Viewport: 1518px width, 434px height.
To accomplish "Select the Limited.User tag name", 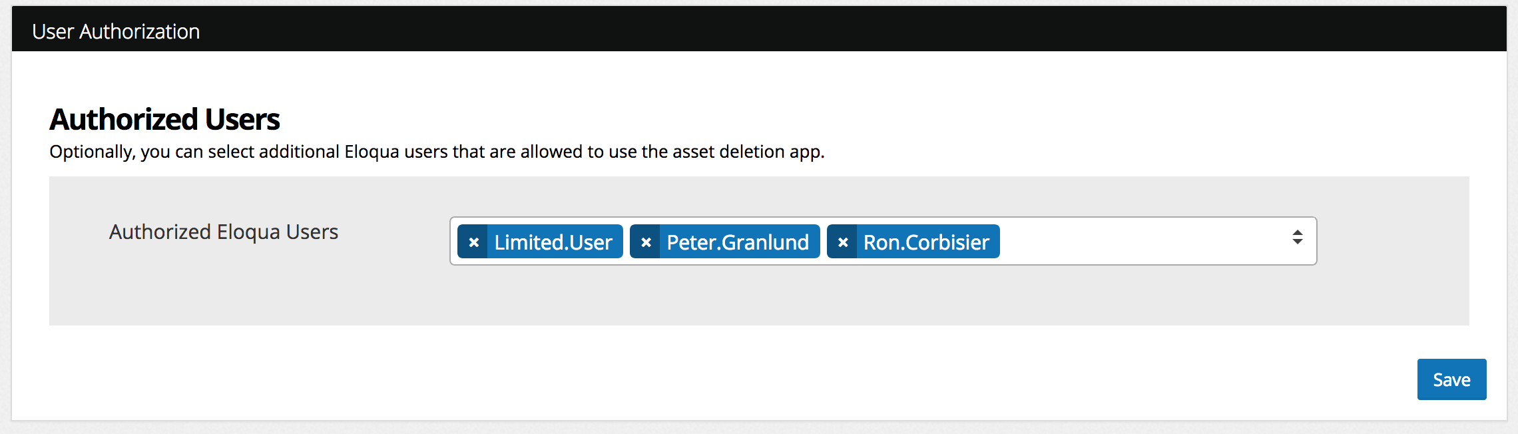I will coord(553,242).
